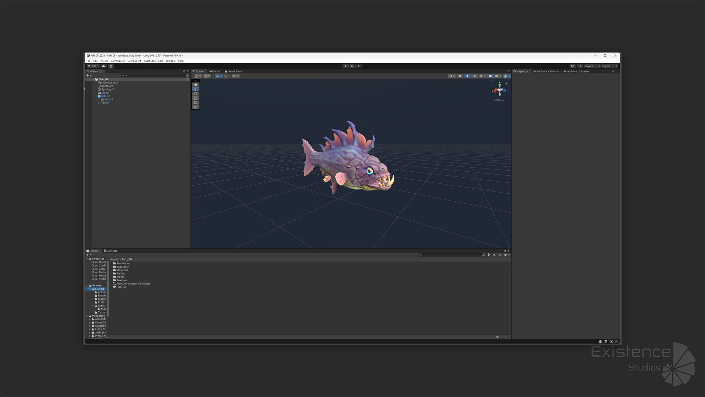
Task: Select Main Camera in Hierarchy
Action: 108,83
